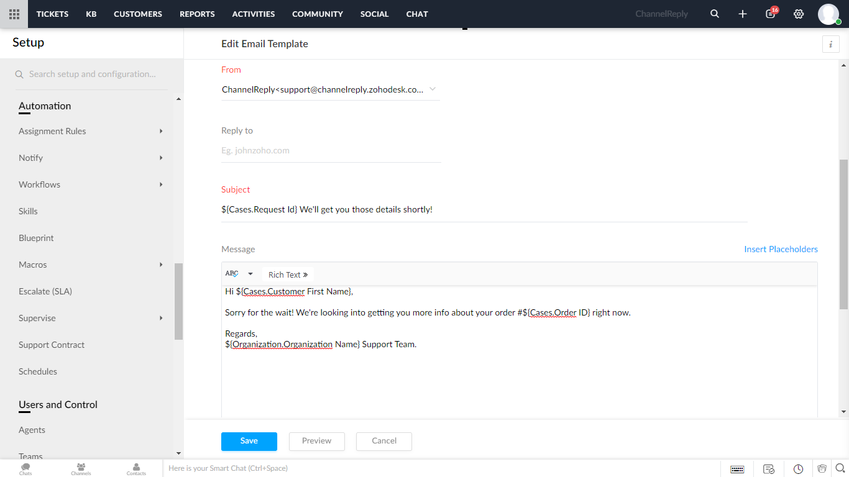
Task: Click the Smart Chat input field
Action: [441, 468]
